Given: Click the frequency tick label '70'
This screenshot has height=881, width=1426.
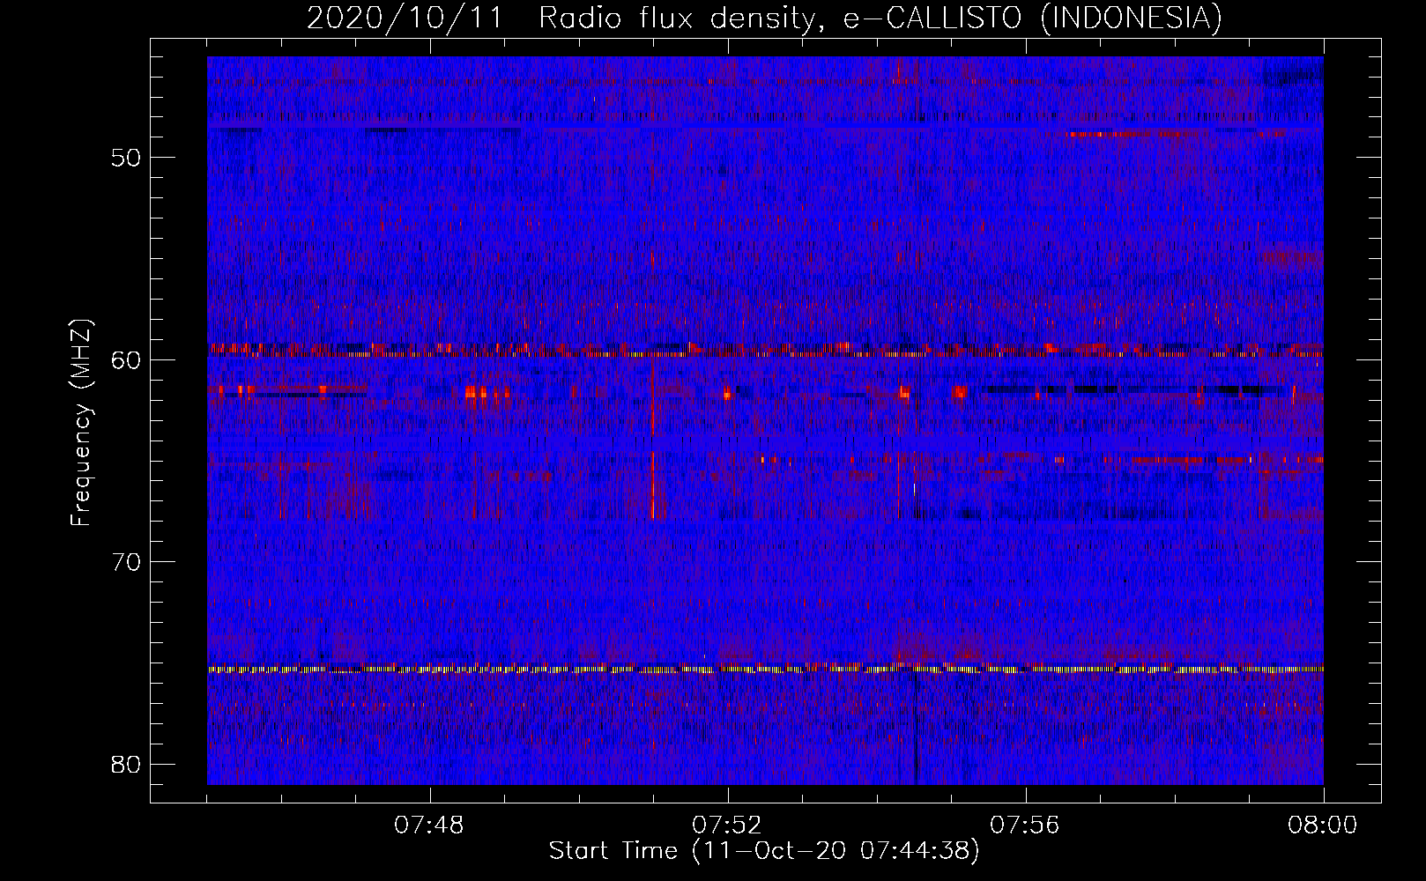Looking at the screenshot, I should [x=126, y=562].
